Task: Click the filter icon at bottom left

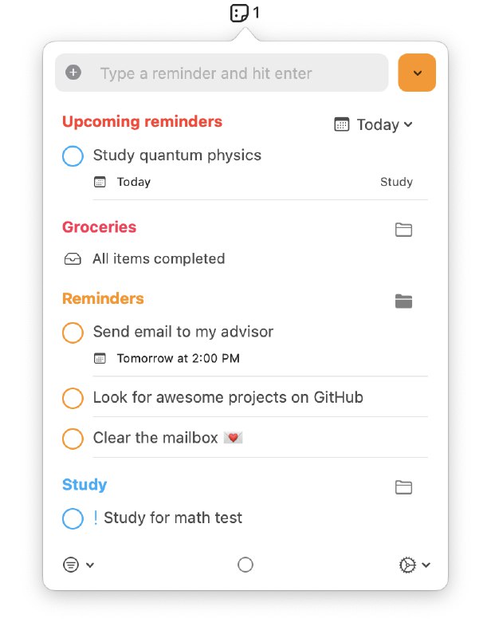Action: (73, 565)
